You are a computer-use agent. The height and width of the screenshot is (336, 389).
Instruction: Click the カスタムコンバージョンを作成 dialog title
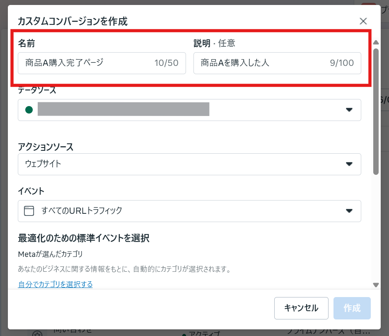pyautogui.click(x=72, y=21)
